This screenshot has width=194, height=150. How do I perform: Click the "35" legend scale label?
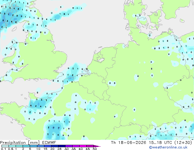click(73, 149)
